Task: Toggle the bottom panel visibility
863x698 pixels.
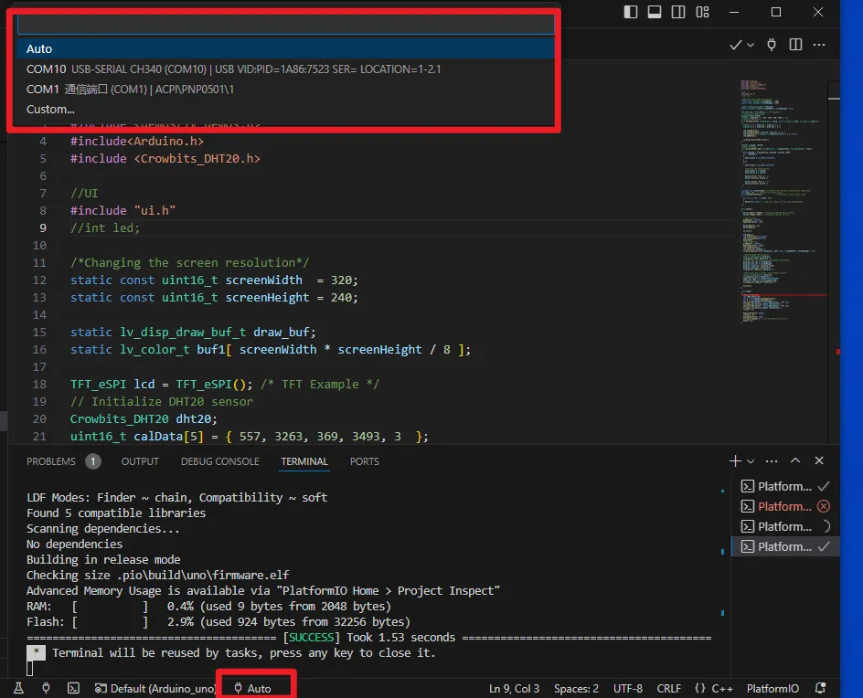Action: (x=655, y=12)
